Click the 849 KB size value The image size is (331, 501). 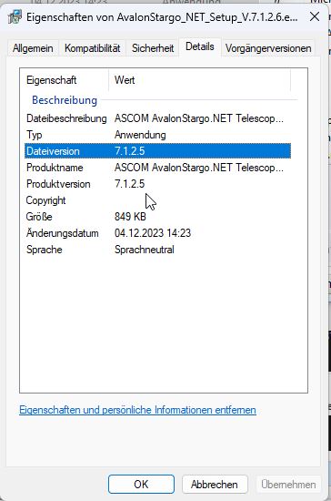130,217
